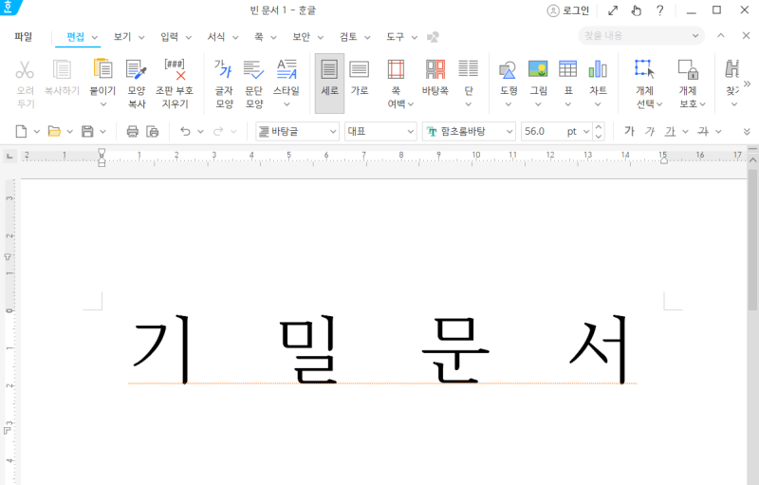Insert a 도형 shape
Screen dimensions: 759x485
click(x=508, y=70)
